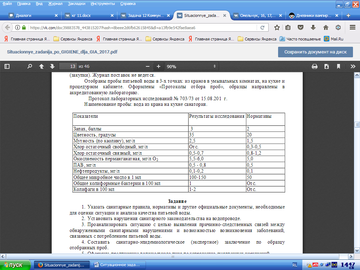Zoom in with the plus button
Screen dimensions: 360x270
[x=159, y=66]
